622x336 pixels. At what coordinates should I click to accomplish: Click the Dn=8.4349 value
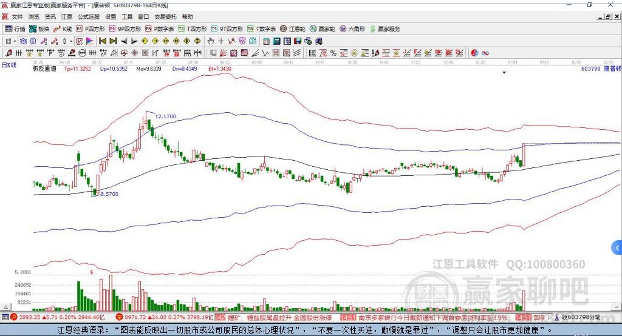click(185, 69)
